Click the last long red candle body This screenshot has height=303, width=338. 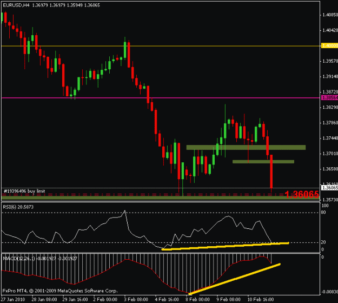271,171
